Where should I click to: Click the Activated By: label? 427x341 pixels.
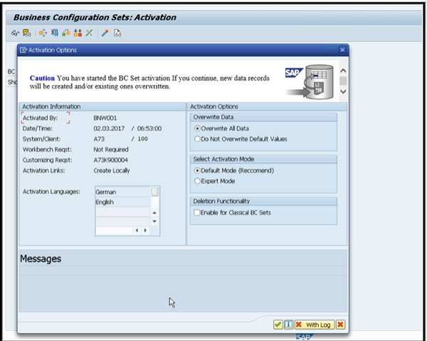tap(40, 118)
